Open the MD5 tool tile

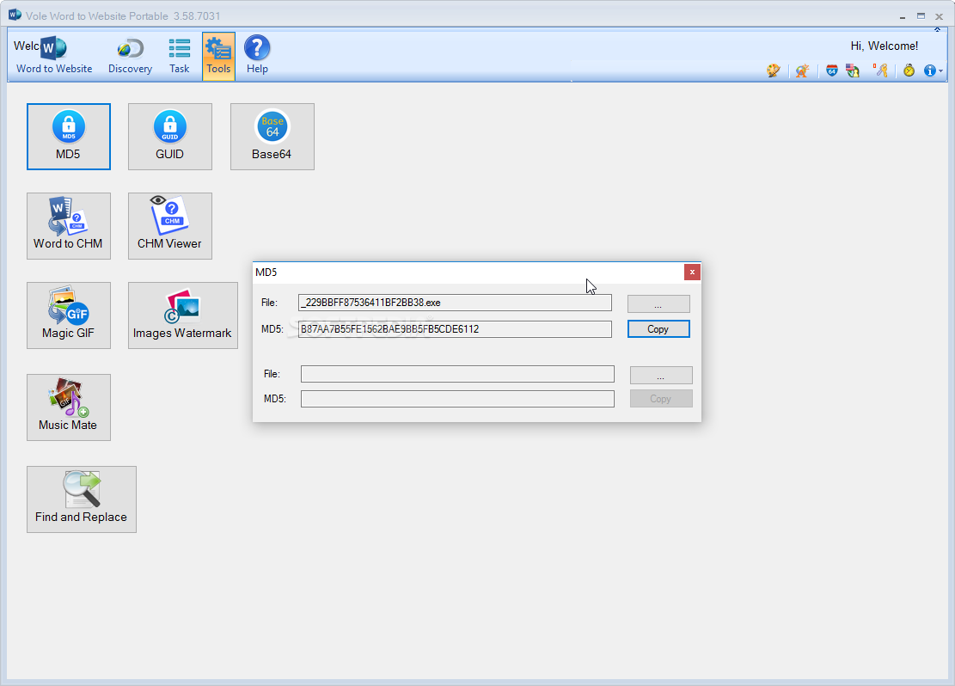(x=68, y=137)
